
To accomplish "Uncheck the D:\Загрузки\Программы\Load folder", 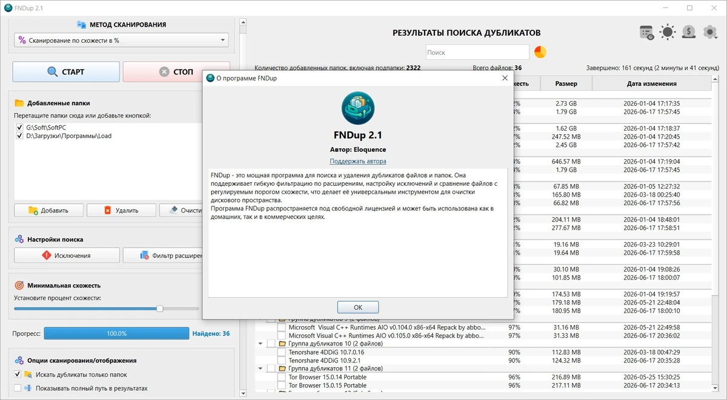I will tap(19, 136).
